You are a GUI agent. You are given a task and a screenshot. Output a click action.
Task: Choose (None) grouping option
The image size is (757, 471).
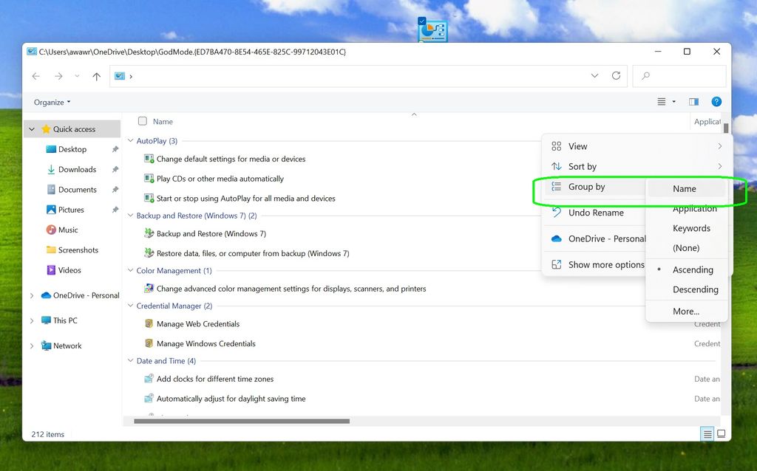click(x=686, y=248)
